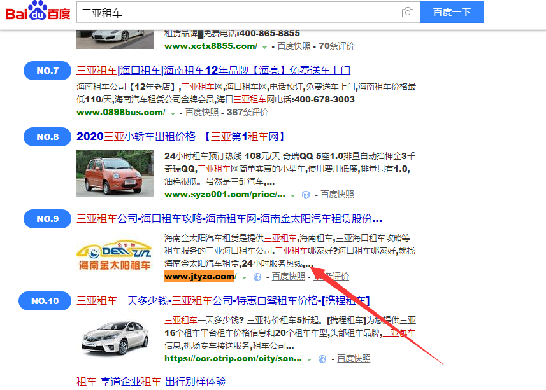Screen dimensions: 546x390
Task: Open 百度快照 for www.jtyzc.com
Action: pyautogui.click(x=289, y=276)
